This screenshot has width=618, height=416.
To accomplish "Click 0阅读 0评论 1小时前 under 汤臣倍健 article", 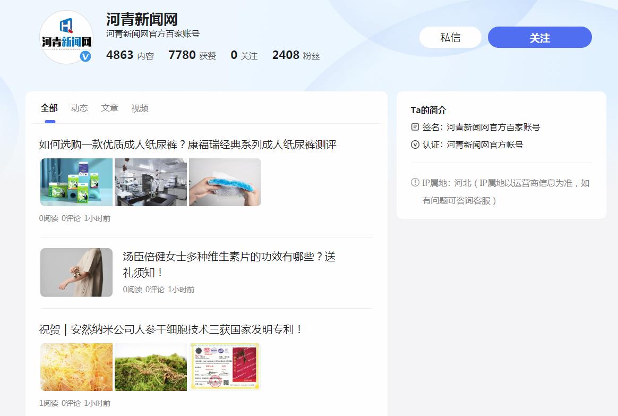I will tap(158, 290).
